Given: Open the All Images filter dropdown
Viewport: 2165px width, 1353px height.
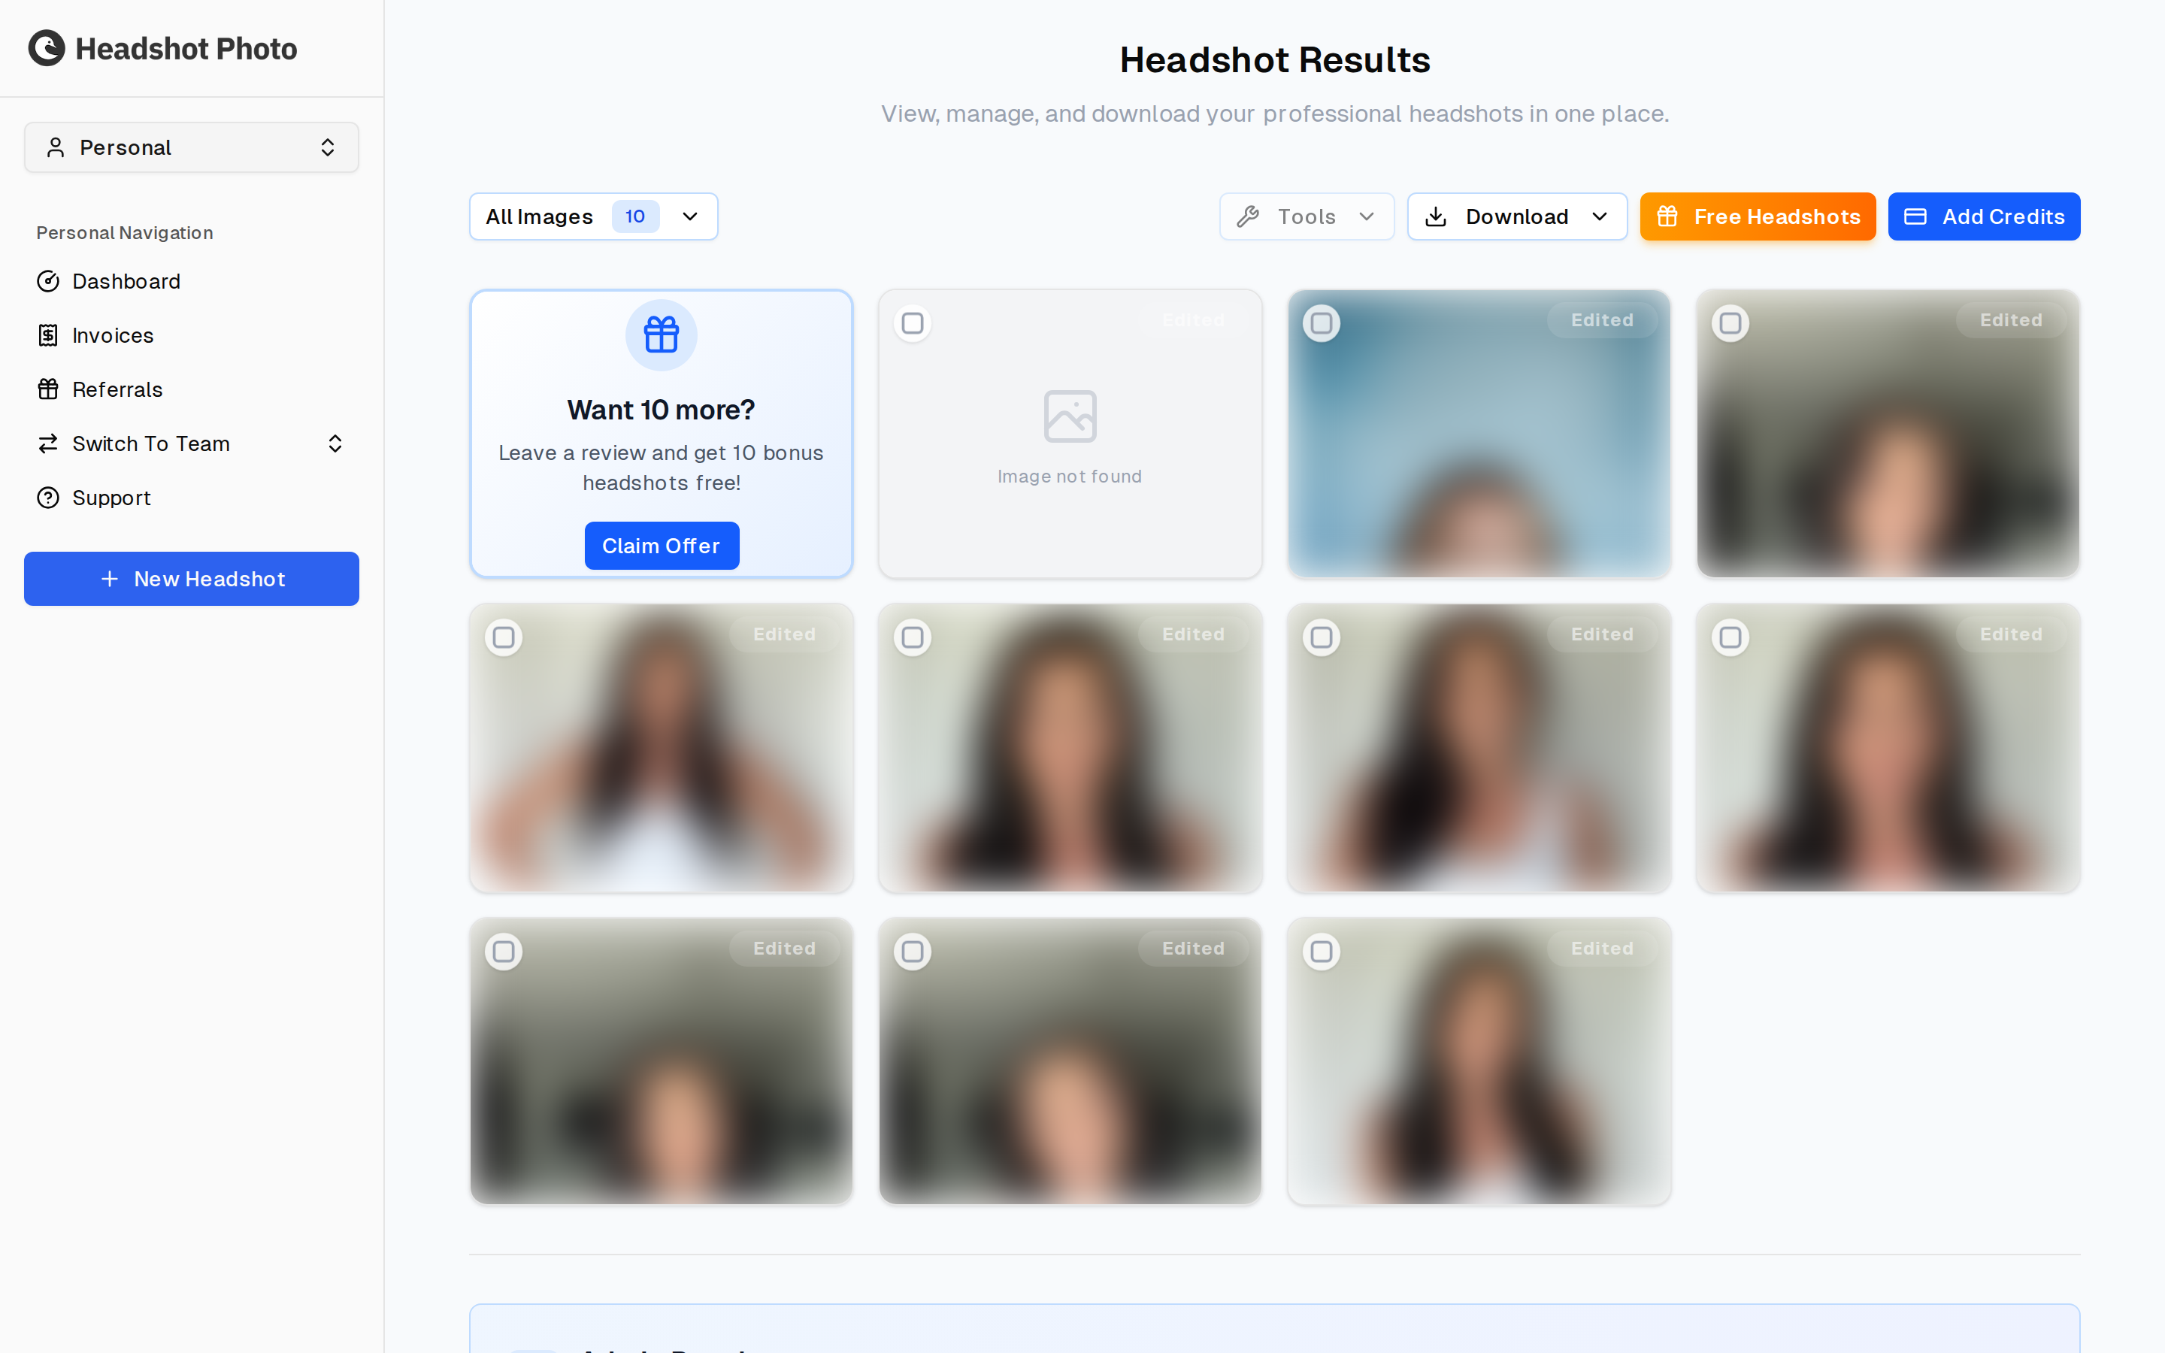Looking at the screenshot, I should pos(593,216).
